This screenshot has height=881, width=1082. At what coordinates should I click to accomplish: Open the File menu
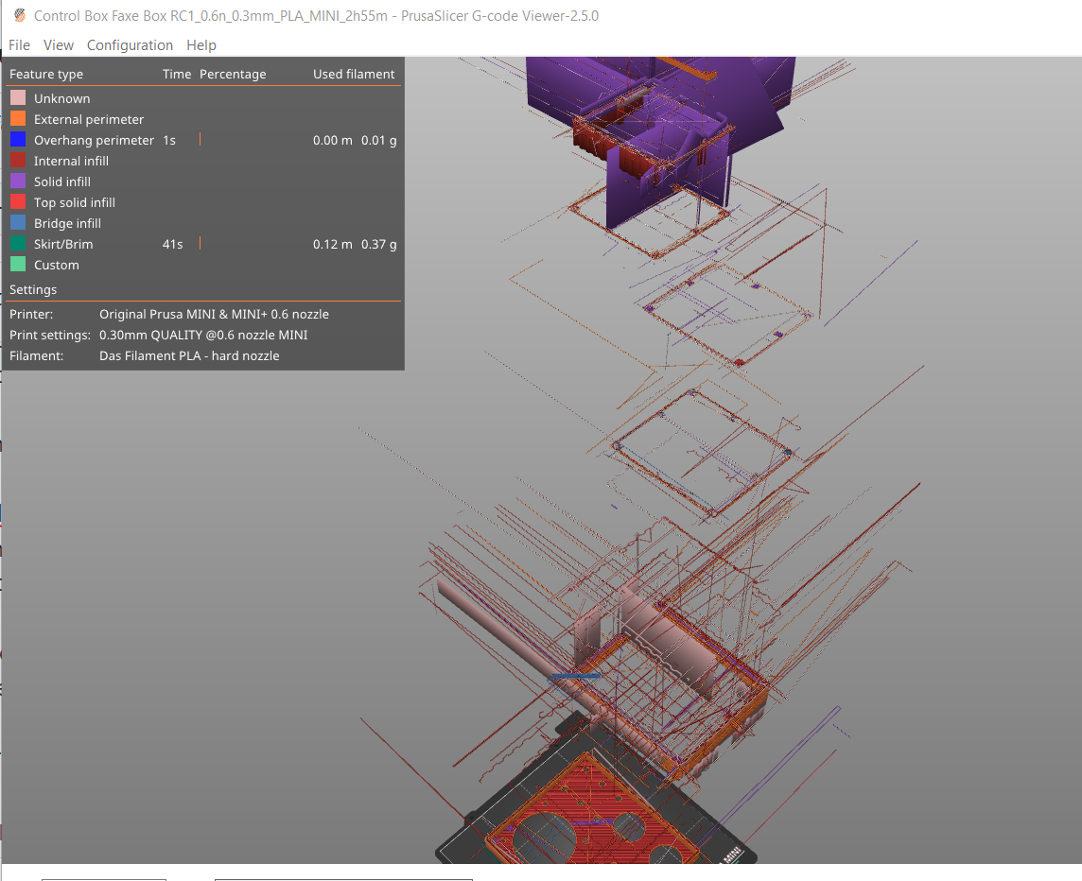(x=19, y=44)
